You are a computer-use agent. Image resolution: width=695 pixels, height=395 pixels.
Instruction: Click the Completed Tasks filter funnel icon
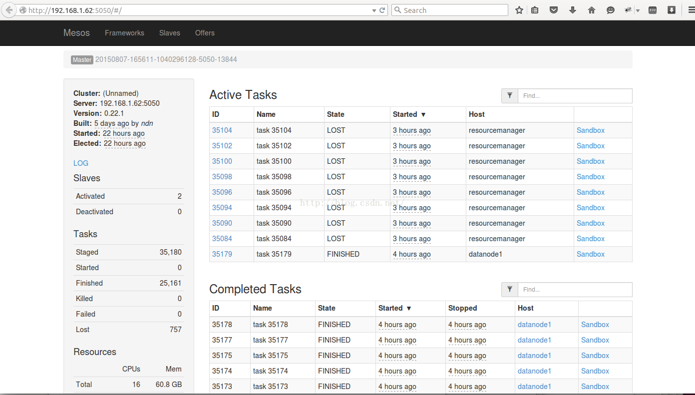[x=510, y=290]
